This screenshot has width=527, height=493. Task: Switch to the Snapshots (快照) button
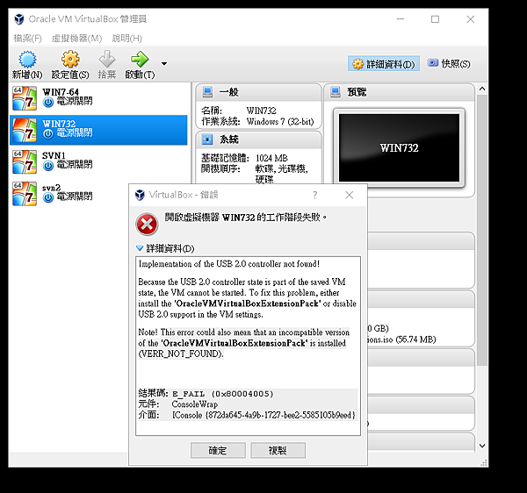coord(449,63)
